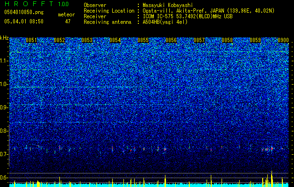The height and width of the screenshot is (187, 294).
Task: Click the 'Receiving Location' field label
Action: [109, 11]
